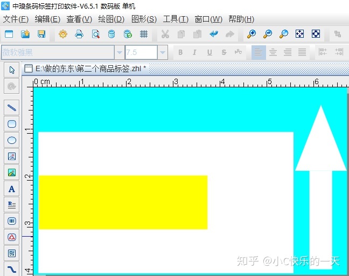Select the rounded rectangle tool

(11, 124)
